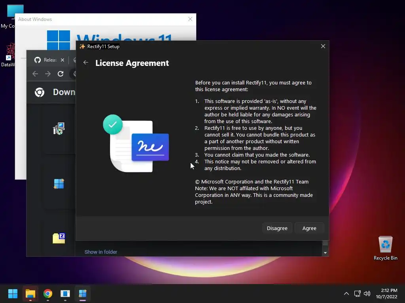
Task: Click the Rectify11 Setup title bar sparkle icon
Action: point(82,47)
